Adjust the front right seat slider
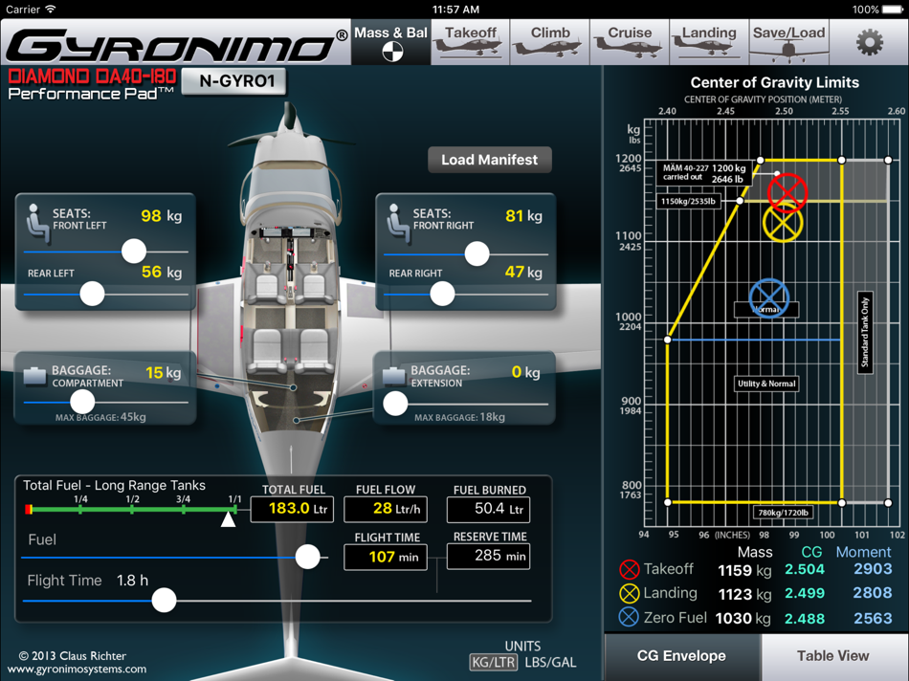Image resolution: width=909 pixels, height=681 pixels. pos(477,253)
